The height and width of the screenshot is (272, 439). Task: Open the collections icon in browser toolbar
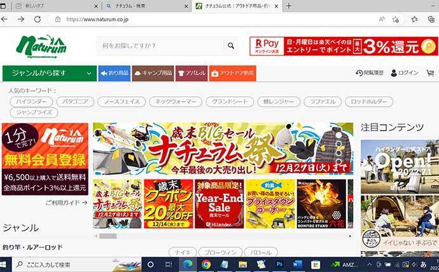tap(431, 19)
